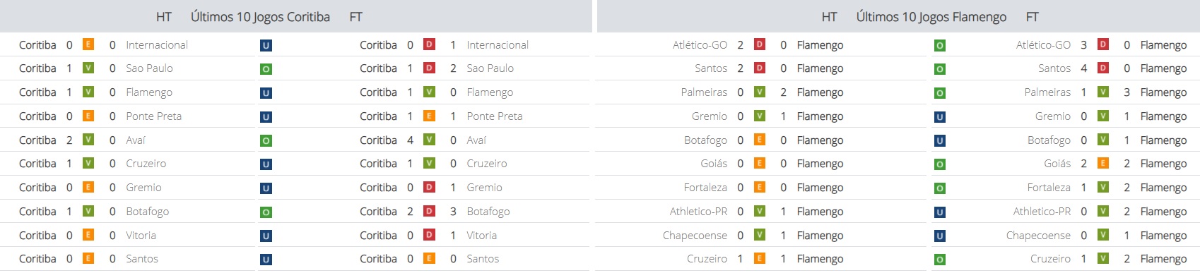The image size is (1200, 273).
Task: Click the red D badge in Coritiba Botafogo full-time row
Action: (429, 211)
